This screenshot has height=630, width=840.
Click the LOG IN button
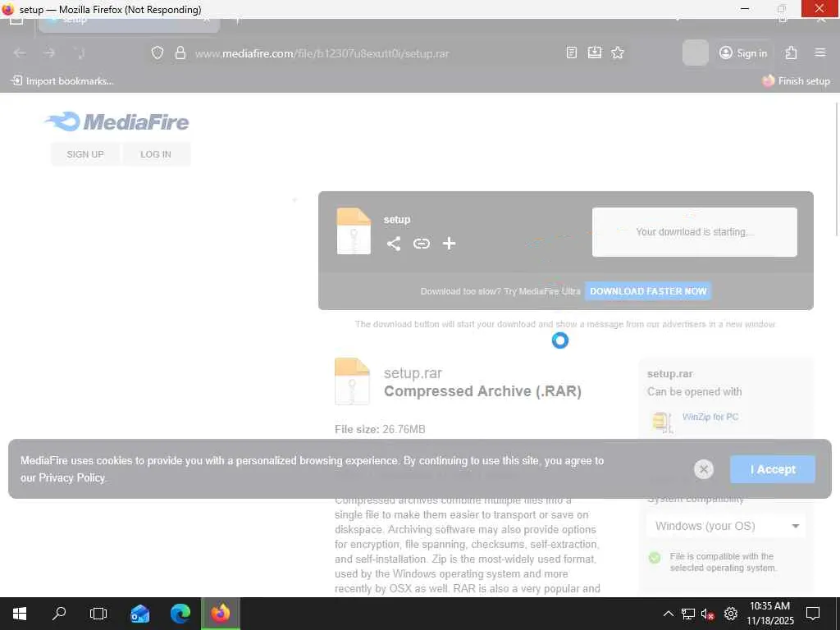tap(156, 154)
